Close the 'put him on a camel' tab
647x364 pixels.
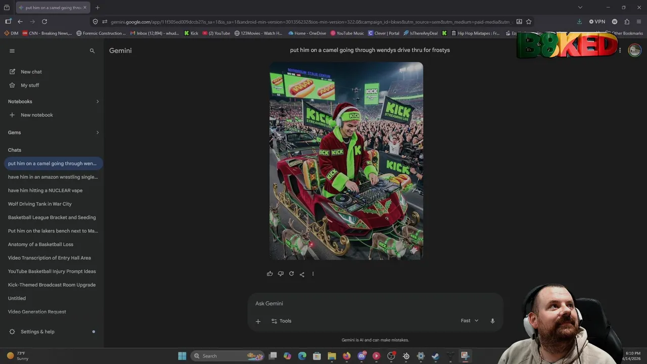click(x=85, y=8)
